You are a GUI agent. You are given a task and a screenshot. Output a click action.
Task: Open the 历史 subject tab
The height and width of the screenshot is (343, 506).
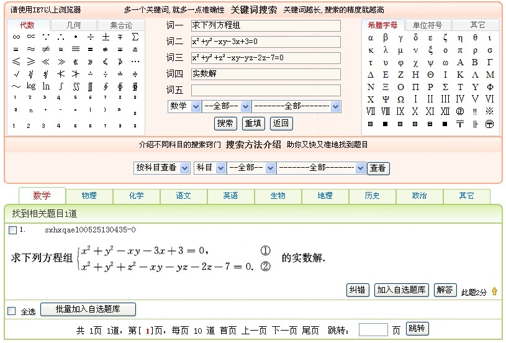tap(372, 196)
